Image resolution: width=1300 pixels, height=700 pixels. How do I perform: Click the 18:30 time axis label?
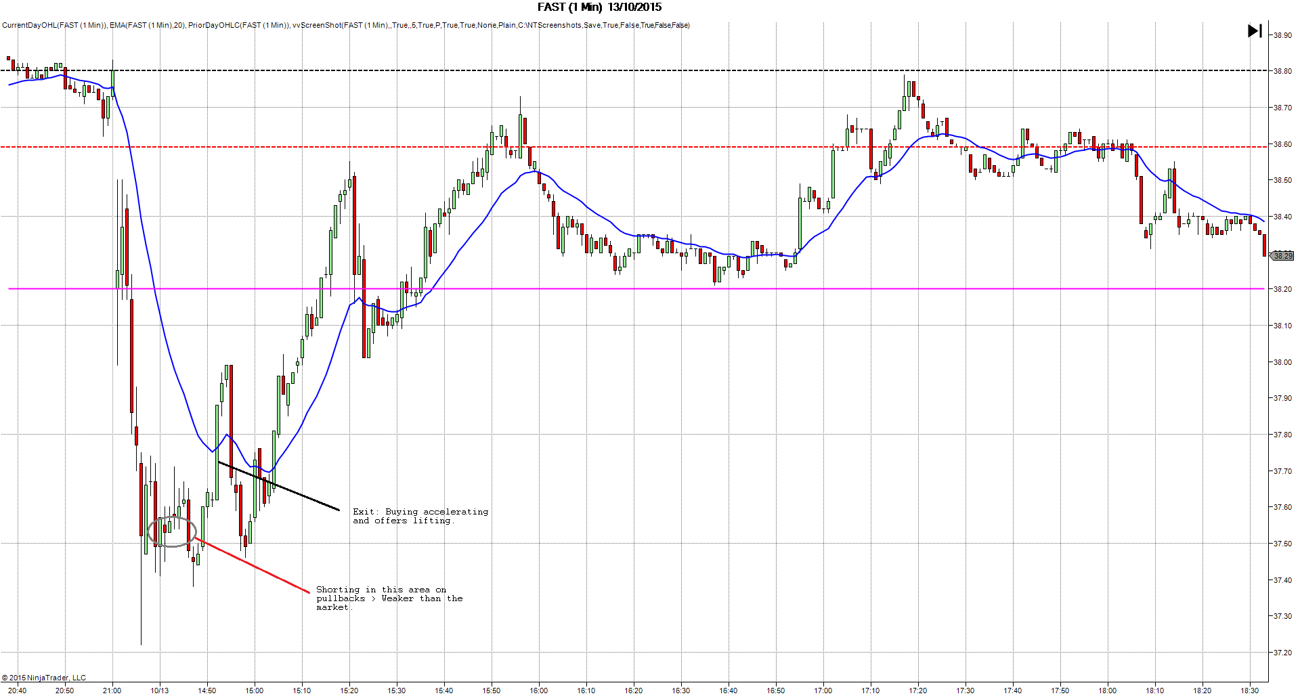[1250, 691]
